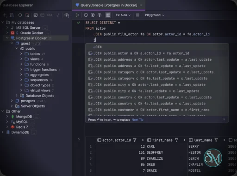Close the results panel with X
The image size is (237, 176).
79,139
